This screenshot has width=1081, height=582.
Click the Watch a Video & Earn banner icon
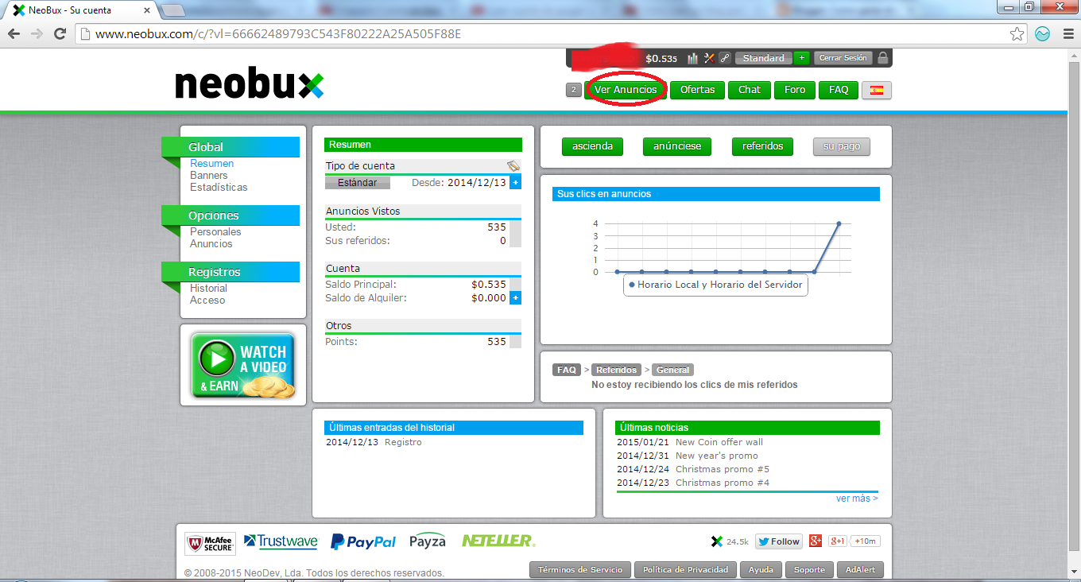tap(242, 364)
